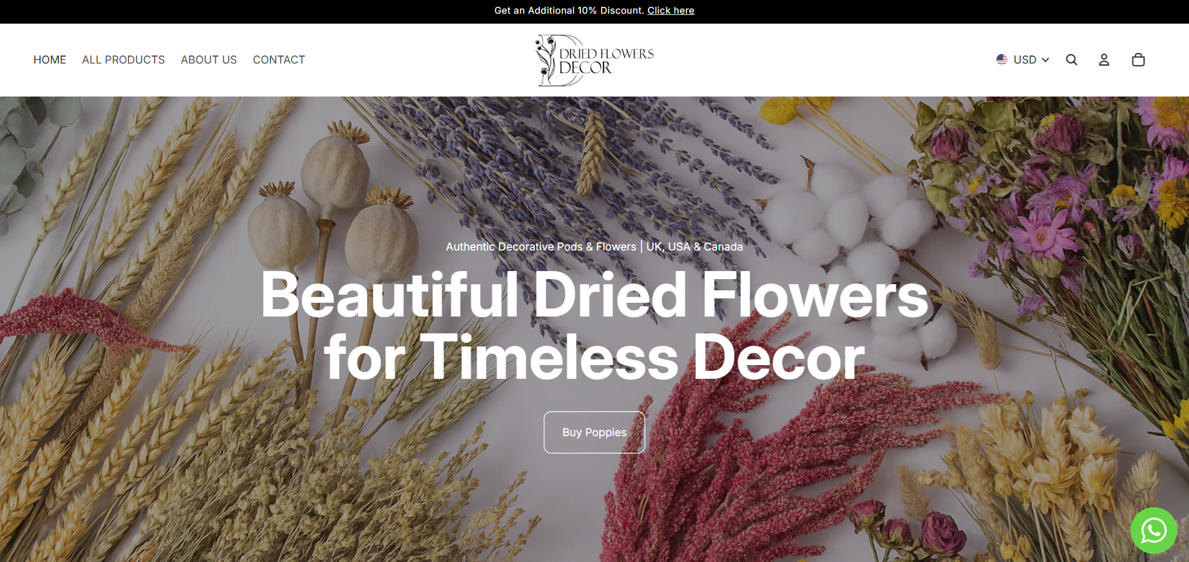Click the green circular chat bubble
This screenshot has width=1189, height=562.
[x=1153, y=530]
